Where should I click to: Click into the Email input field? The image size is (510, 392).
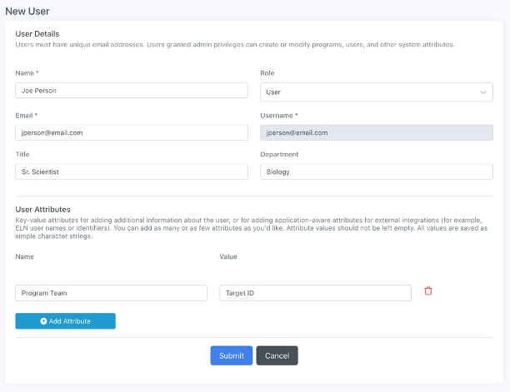pos(132,132)
